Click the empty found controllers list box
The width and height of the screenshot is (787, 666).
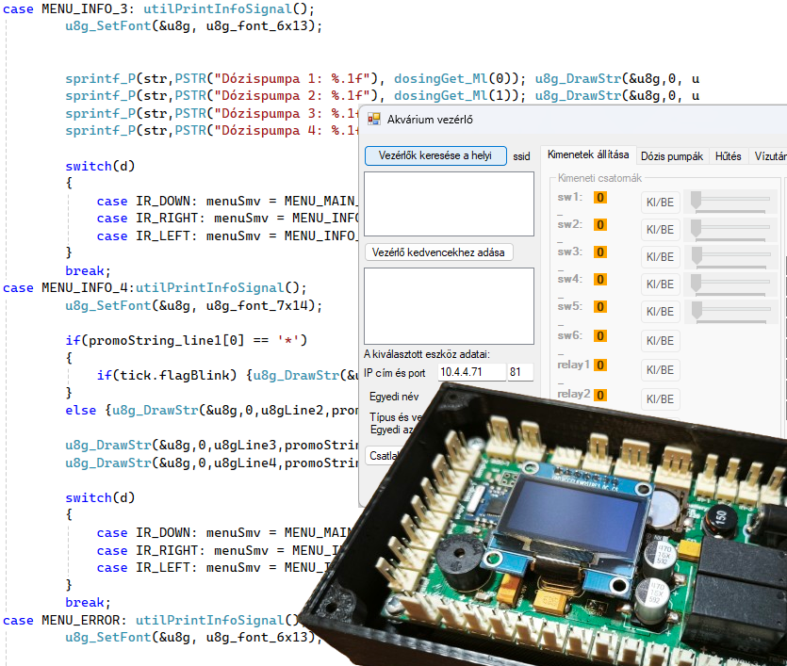pyautogui.click(x=449, y=204)
